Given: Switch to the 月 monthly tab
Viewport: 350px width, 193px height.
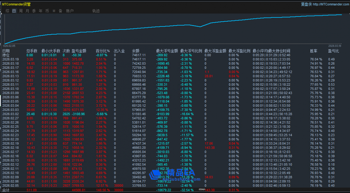Looking at the screenshot, I should (x=27, y=11).
